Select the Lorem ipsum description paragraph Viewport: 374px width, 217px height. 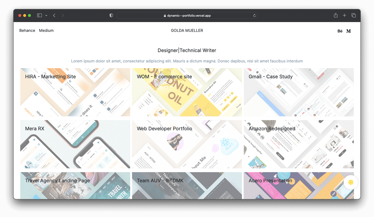(x=187, y=61)
